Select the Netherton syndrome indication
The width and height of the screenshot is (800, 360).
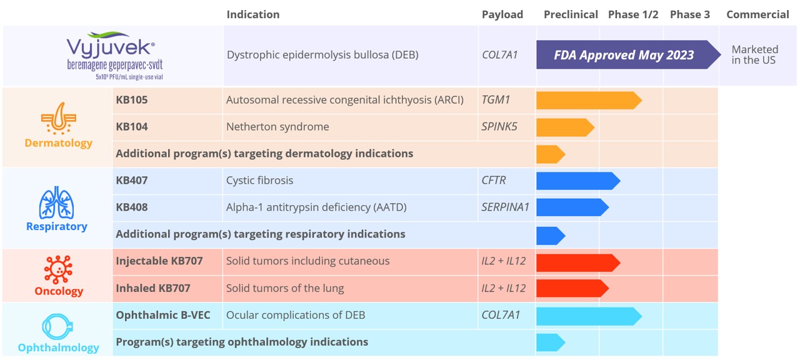(x=277, y=127)
